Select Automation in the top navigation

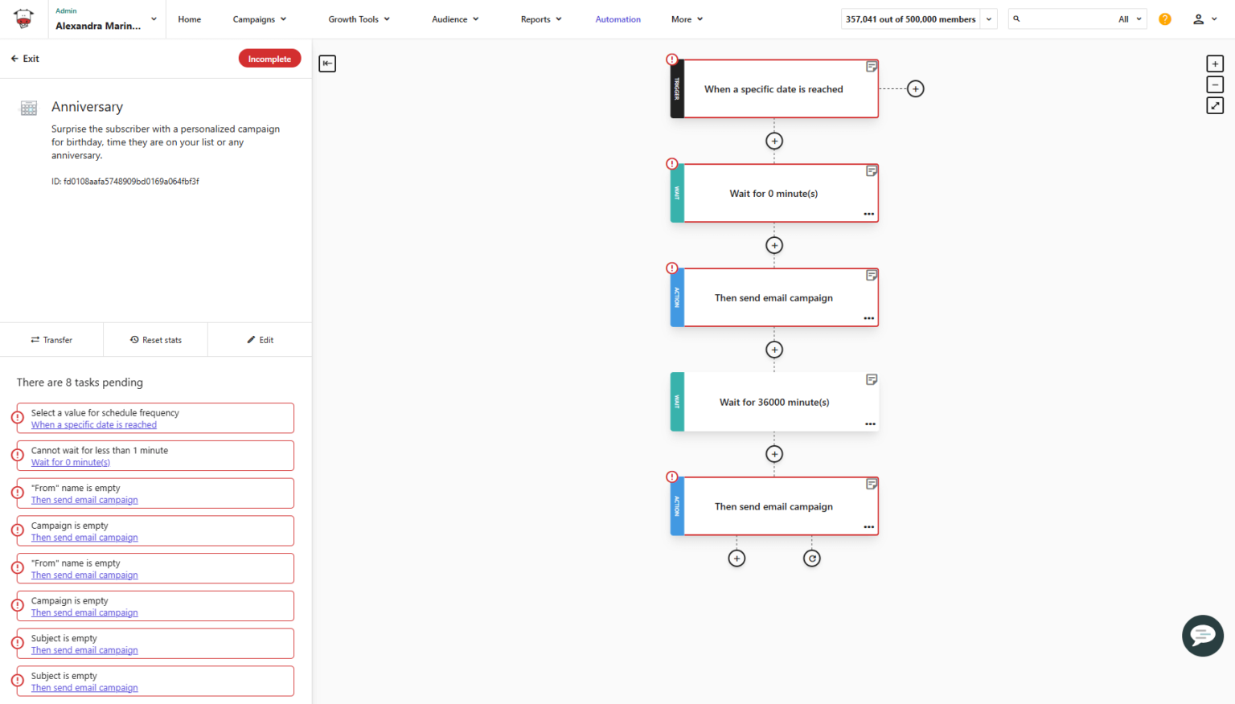pos(617,18)
